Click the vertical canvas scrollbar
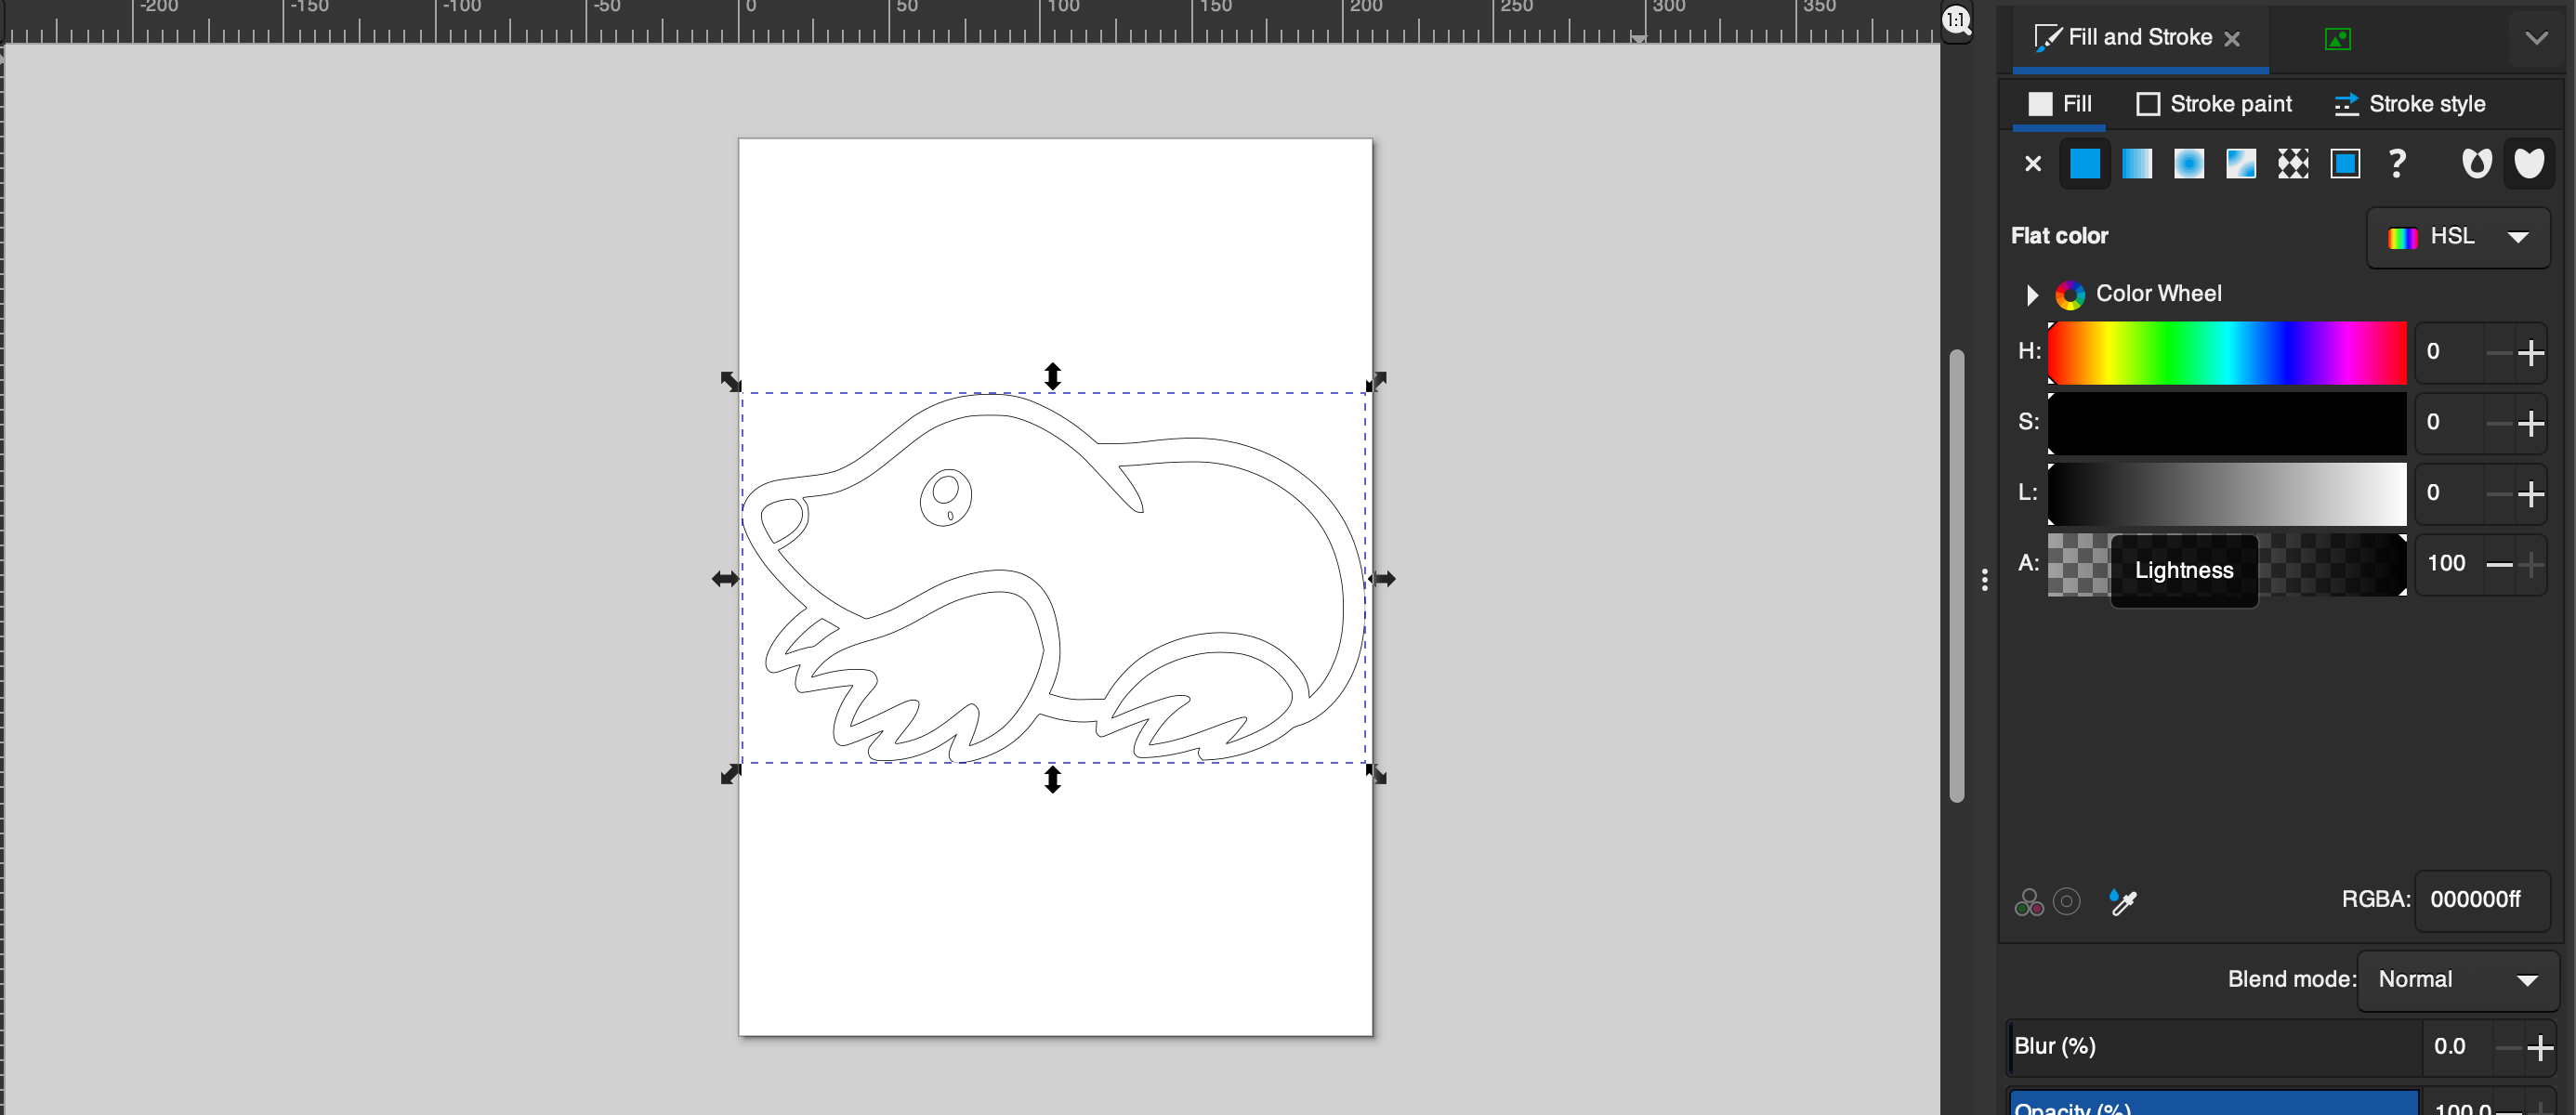 pyautogui.click(x=1956, y=575)
